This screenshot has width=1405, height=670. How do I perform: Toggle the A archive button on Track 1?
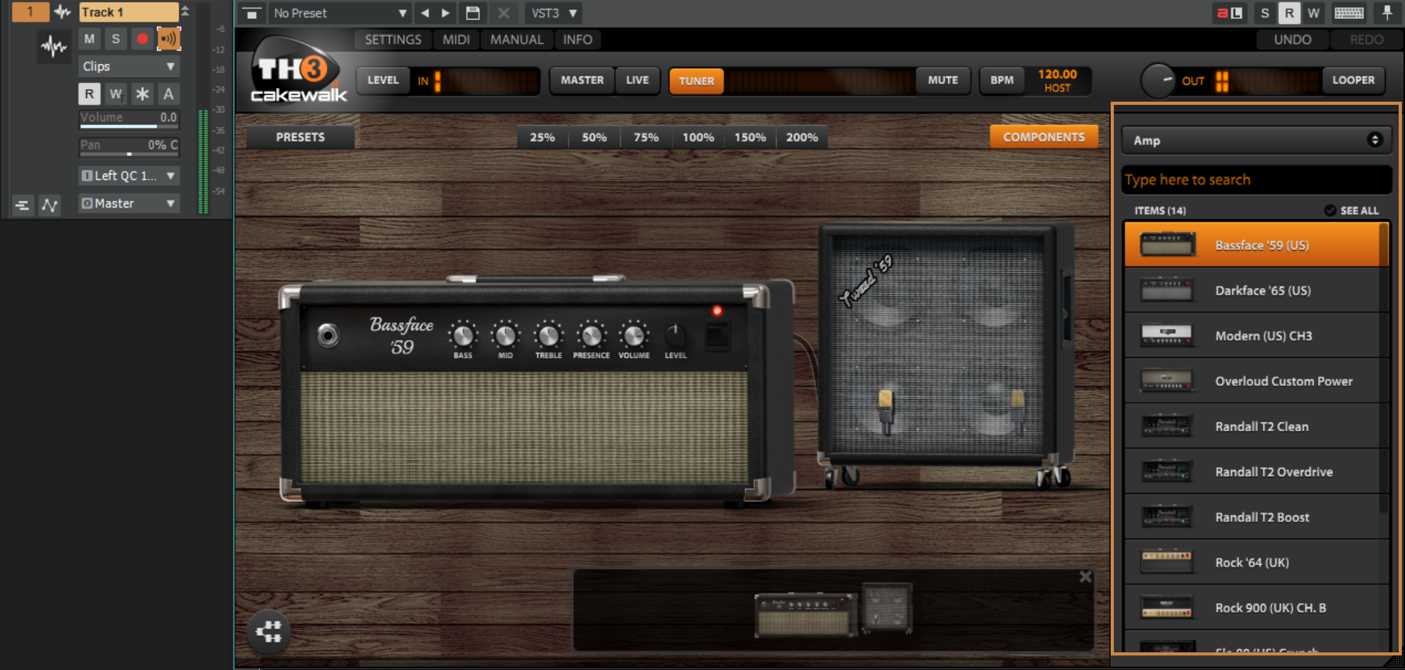169,94
